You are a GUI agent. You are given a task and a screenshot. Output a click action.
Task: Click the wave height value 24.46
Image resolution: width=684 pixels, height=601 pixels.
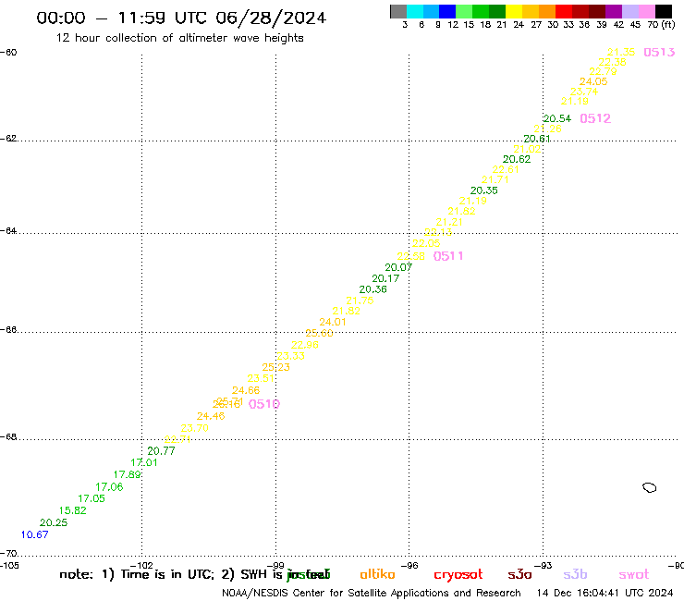[211, 416]
